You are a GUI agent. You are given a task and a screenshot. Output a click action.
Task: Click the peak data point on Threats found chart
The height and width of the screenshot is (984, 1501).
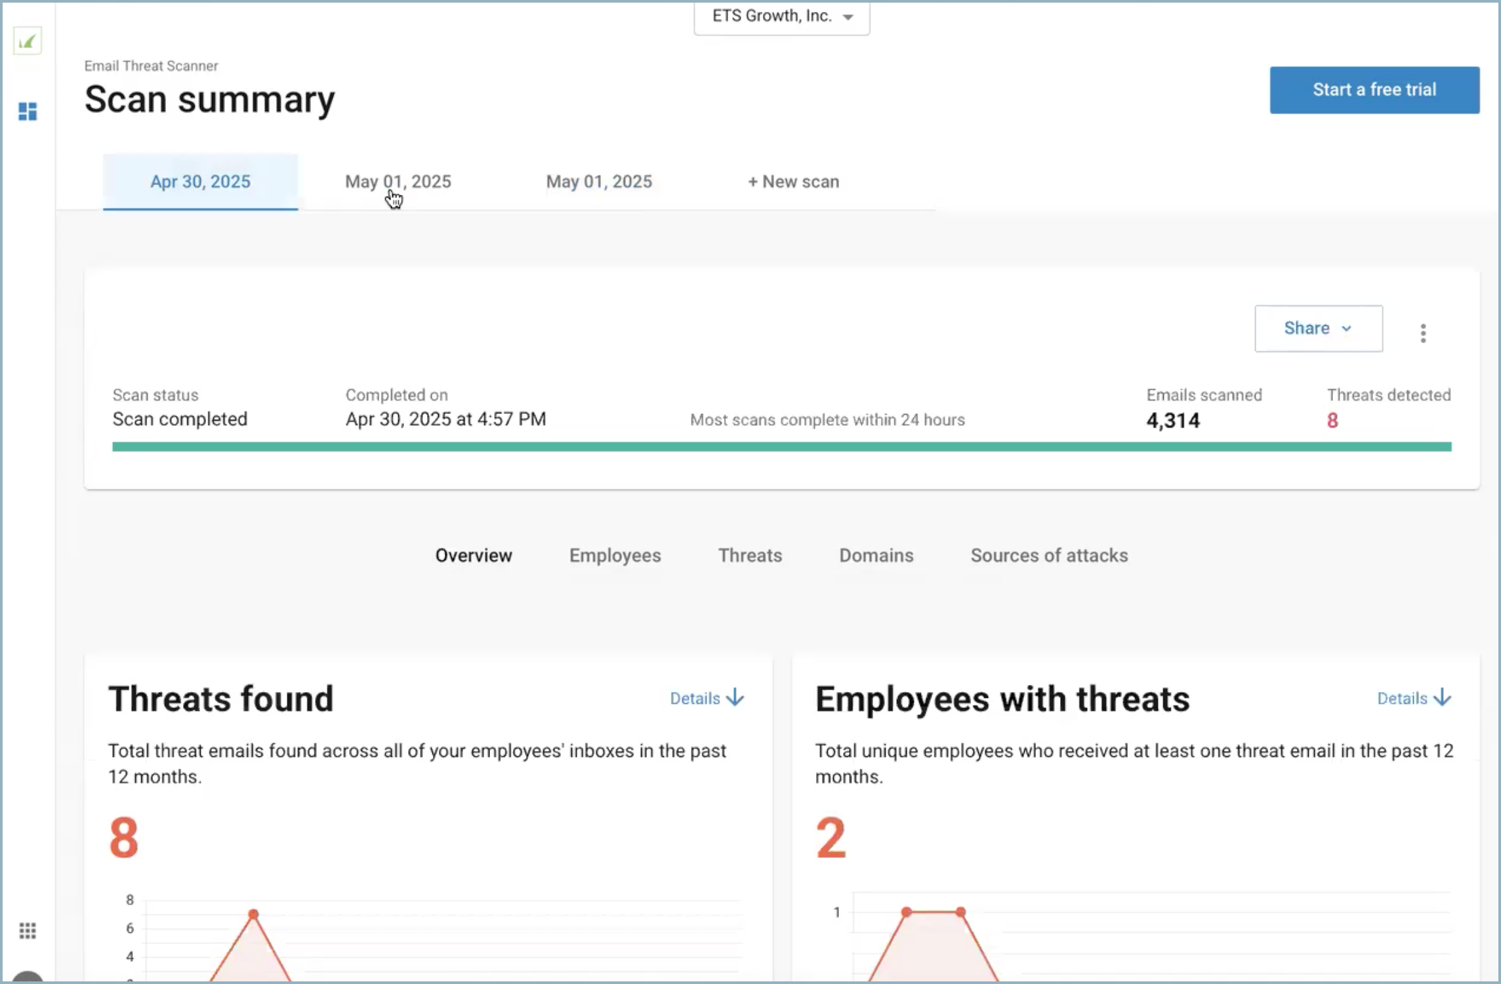click(x=253, y=914)
